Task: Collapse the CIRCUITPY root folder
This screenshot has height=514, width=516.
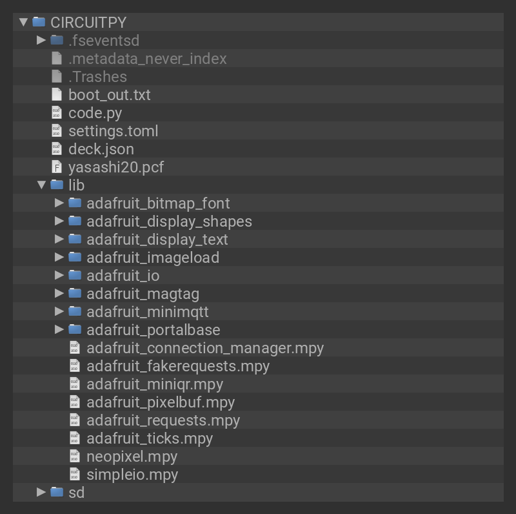Action: (23, 22)
